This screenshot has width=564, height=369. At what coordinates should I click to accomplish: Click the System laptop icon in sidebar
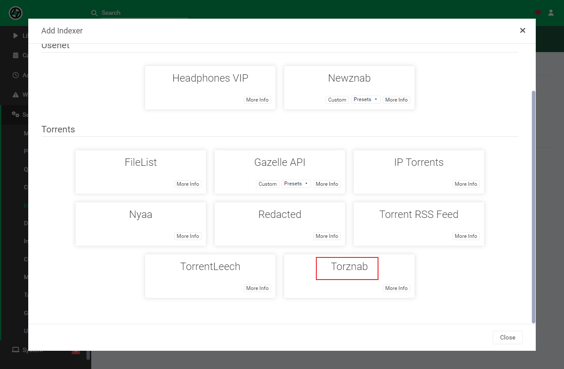(16, 350)
